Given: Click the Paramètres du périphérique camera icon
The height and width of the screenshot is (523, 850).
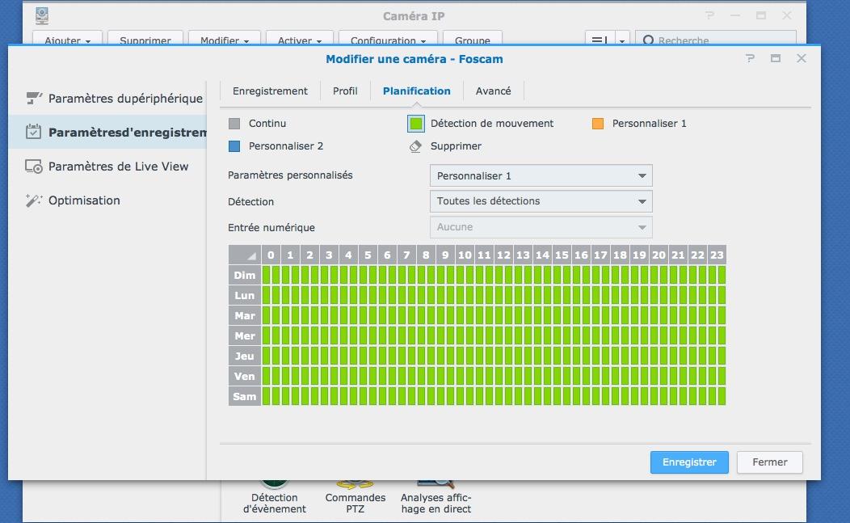Looking at the screenshot, I should pos(33,98).
